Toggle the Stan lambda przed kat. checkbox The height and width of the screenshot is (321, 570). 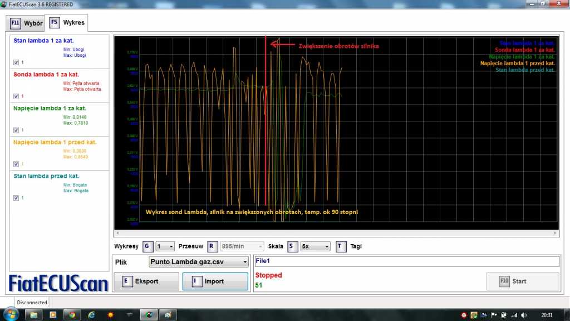point(16,197)
